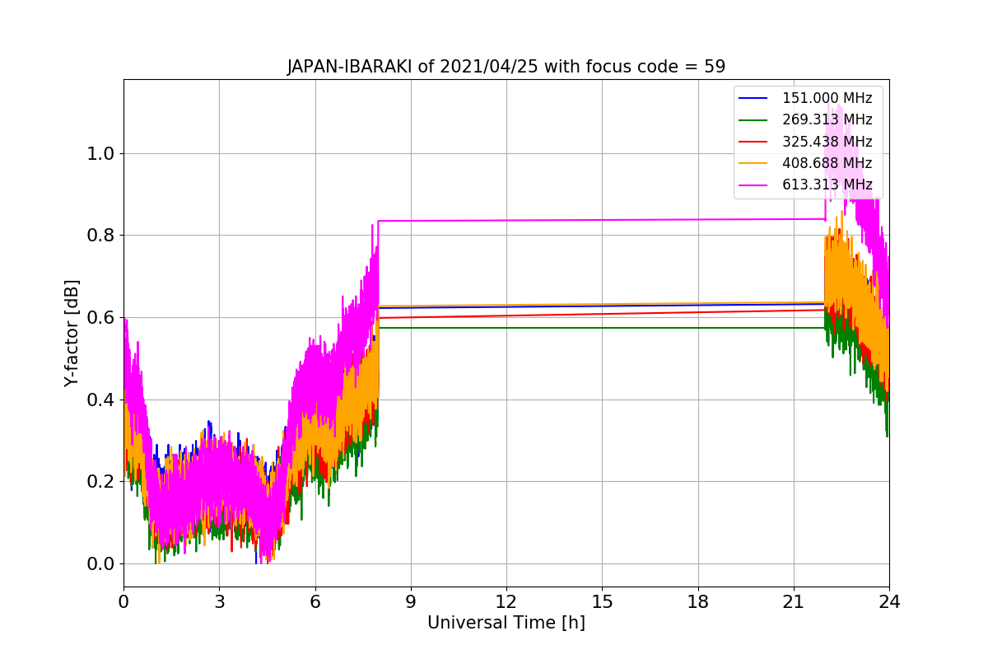The image size is (988, 659).
Task: Click x-axis tick label 21
Action: [x=793, y=601]
